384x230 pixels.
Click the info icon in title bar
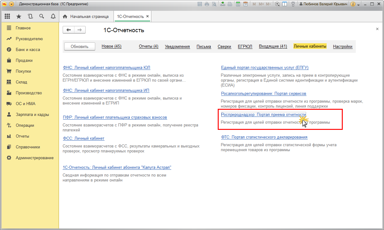point(353,4)
